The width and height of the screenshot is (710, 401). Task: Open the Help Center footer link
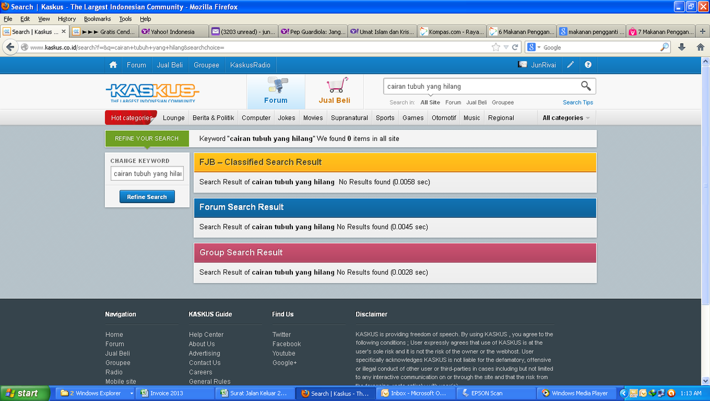tap(206, 334)
